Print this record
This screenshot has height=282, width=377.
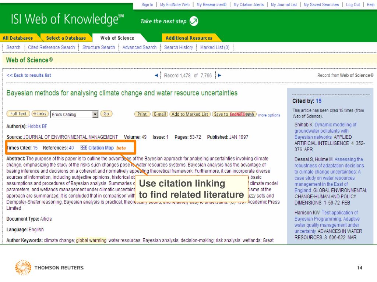click(x=142, y=114)
